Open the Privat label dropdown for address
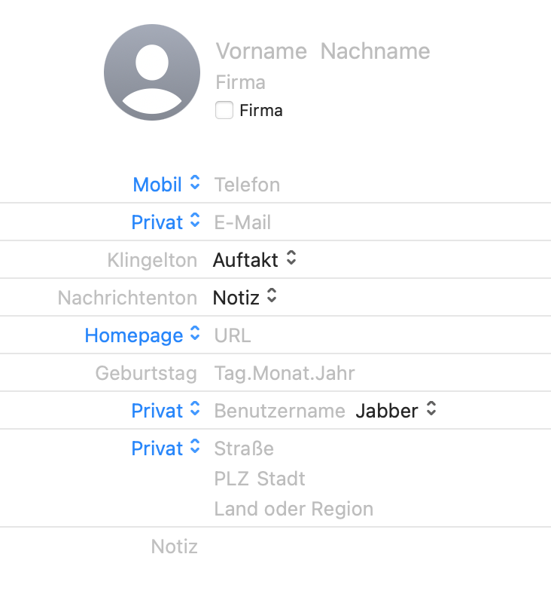 click(x=166, y=448)
